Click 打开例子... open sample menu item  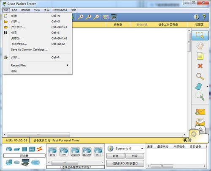[x=37, y=27]
